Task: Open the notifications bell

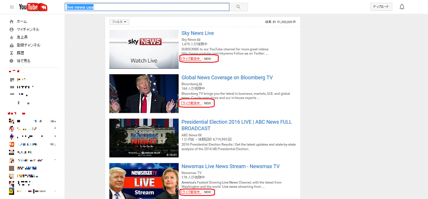Action: coord(401,7)
